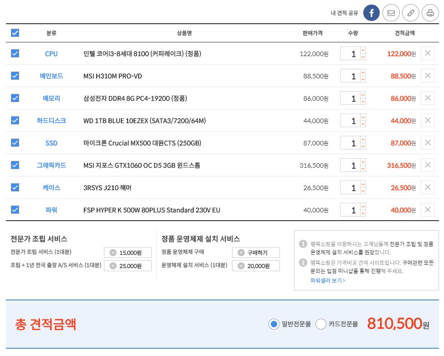
Task: Open the 메모리 category link
Action: pyautogui.click(x=51, y=98)
